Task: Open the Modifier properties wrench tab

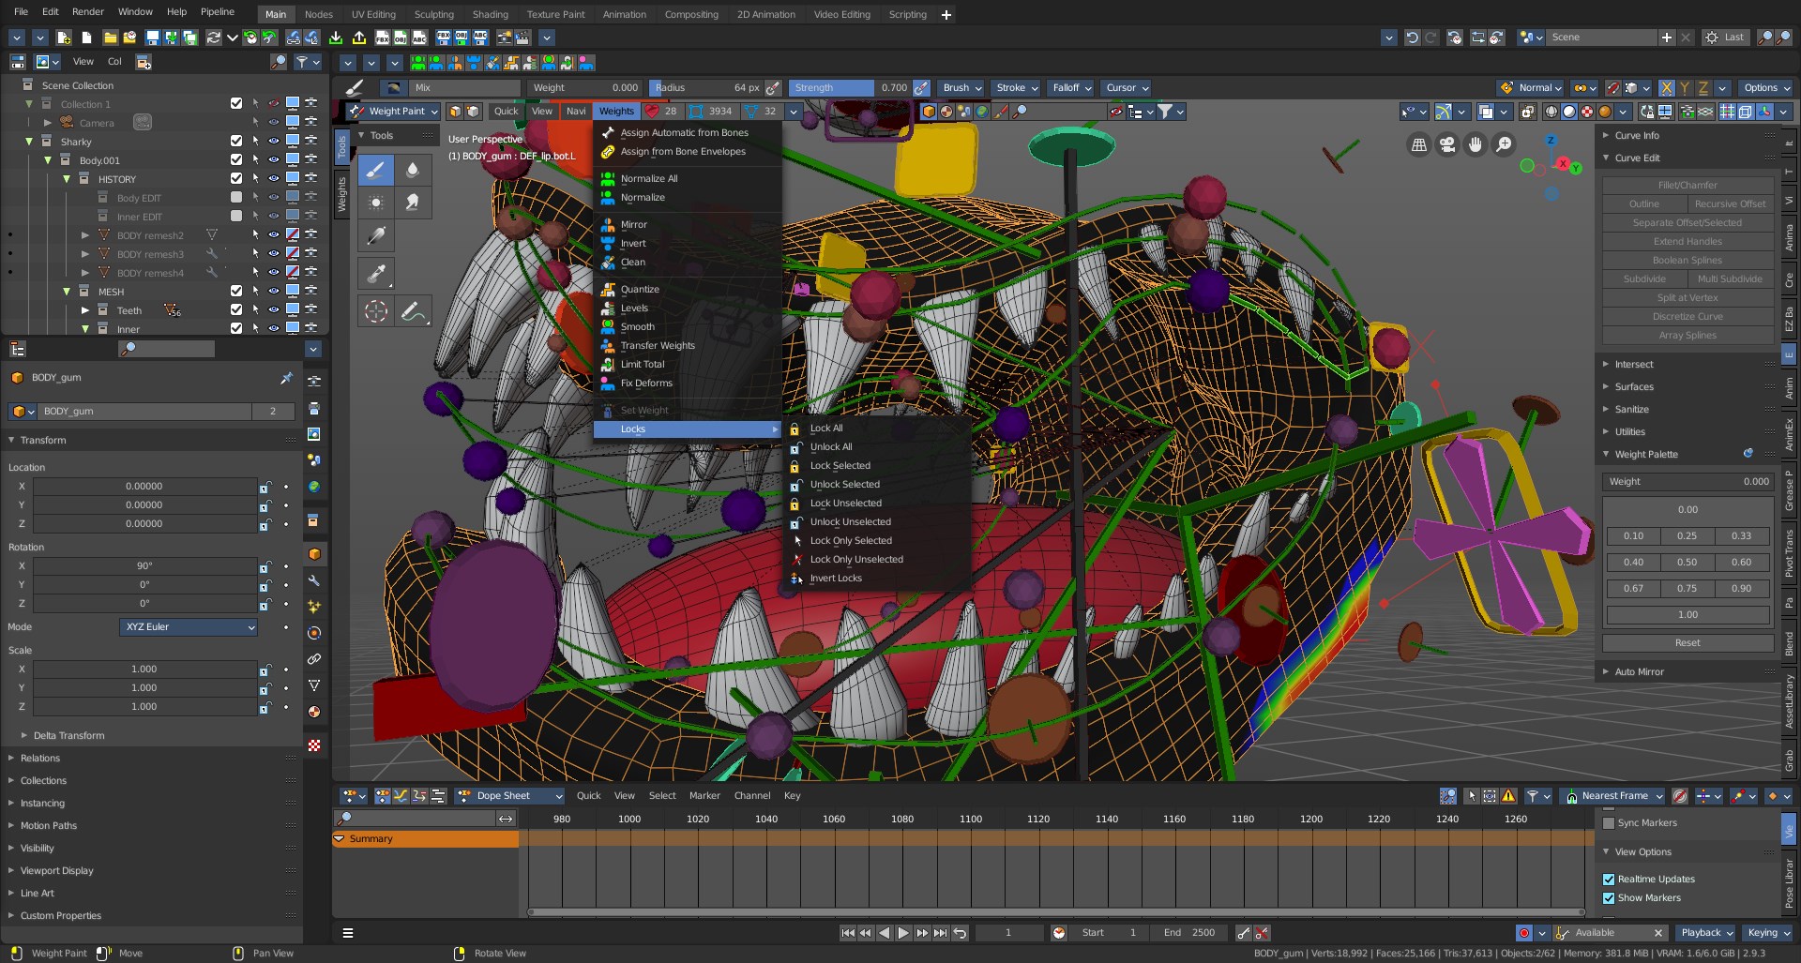Action: (x=314, y=580)
